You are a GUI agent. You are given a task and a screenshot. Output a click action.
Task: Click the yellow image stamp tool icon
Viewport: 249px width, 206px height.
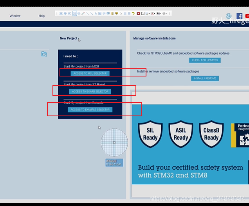(x=117, y=13)
